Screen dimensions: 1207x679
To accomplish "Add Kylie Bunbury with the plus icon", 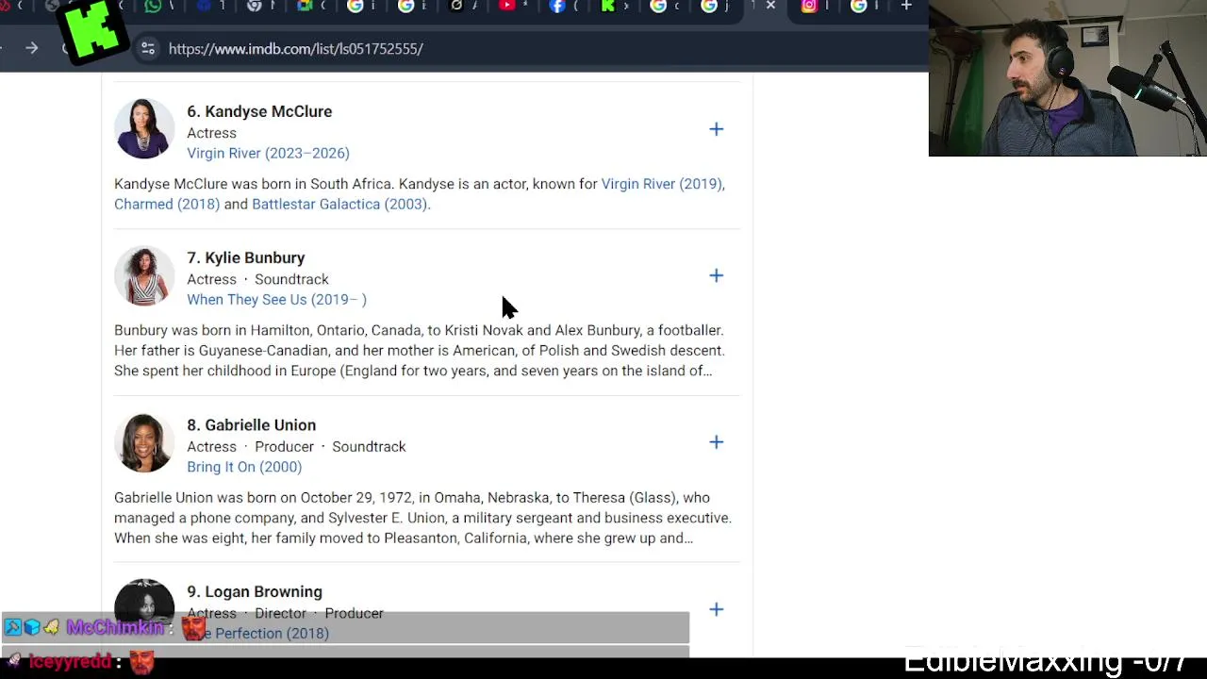I will tap(716, 275).
